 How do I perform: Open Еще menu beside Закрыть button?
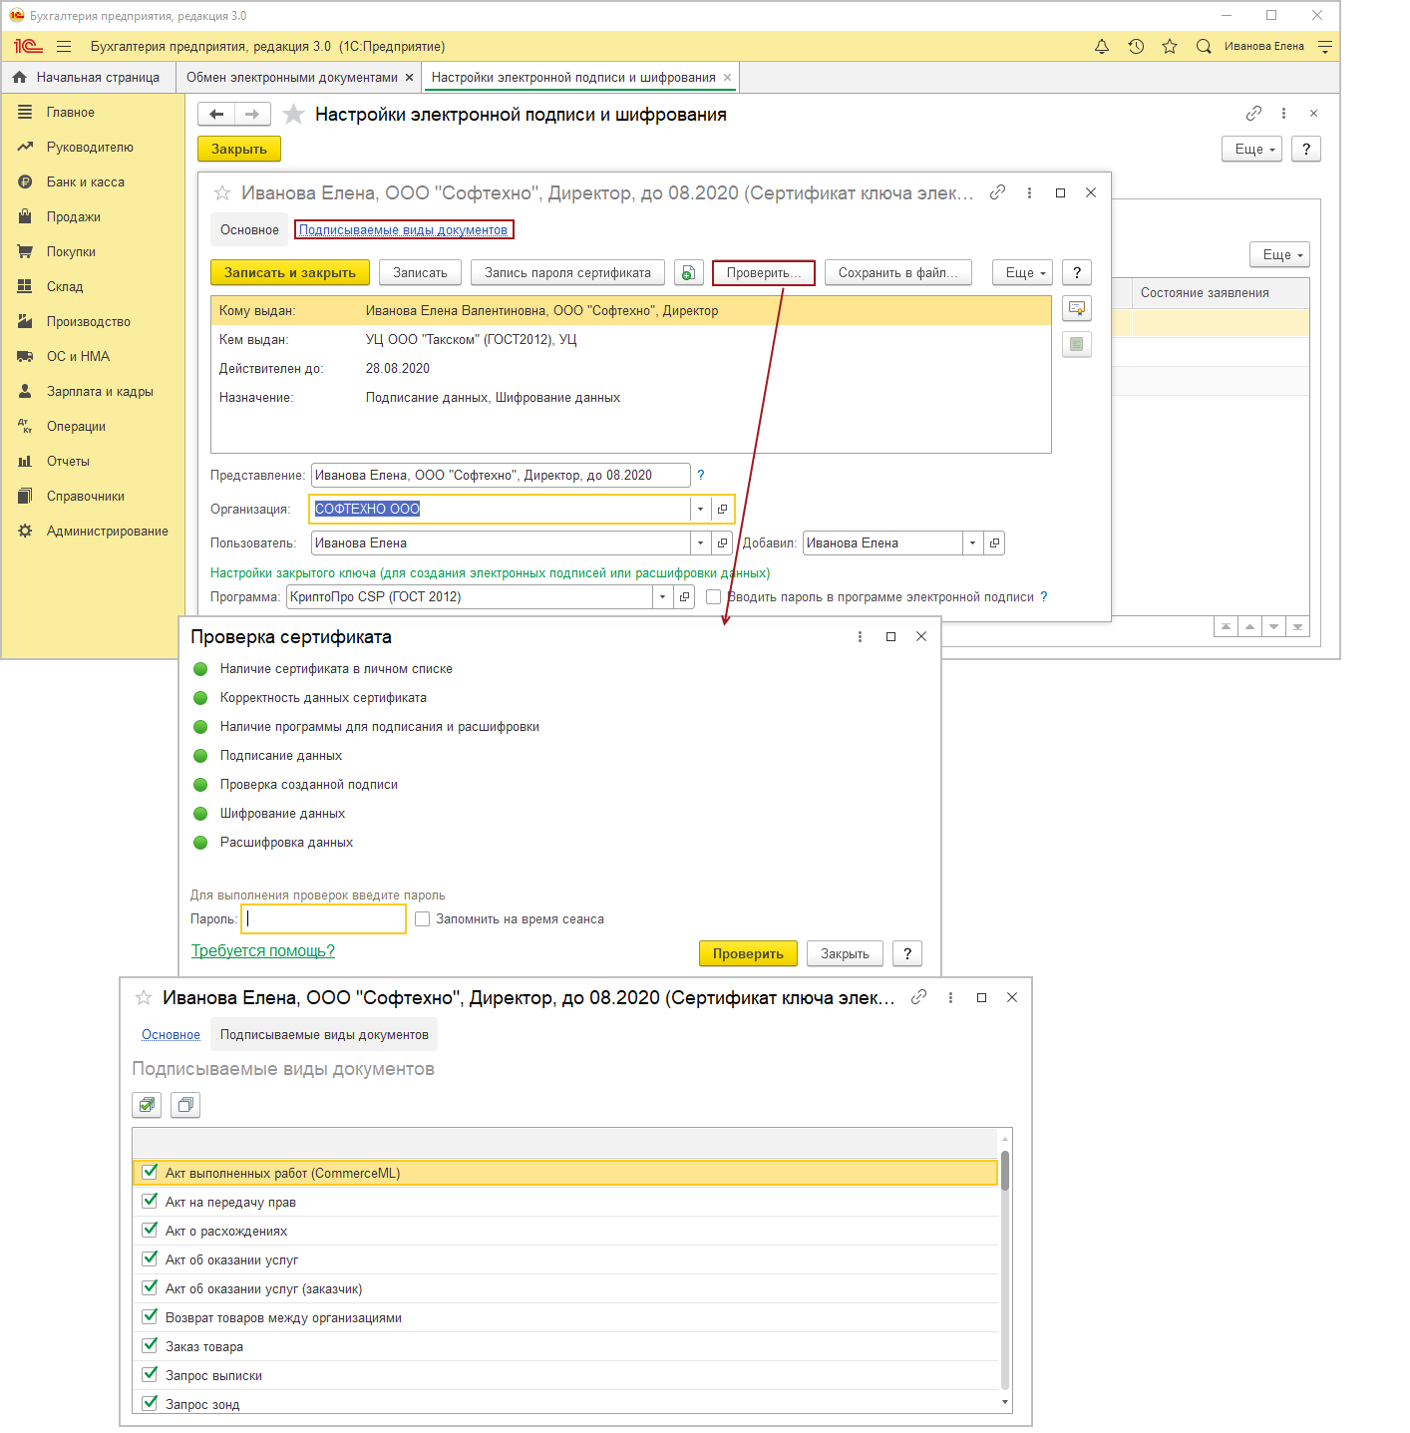[1251, 149]
